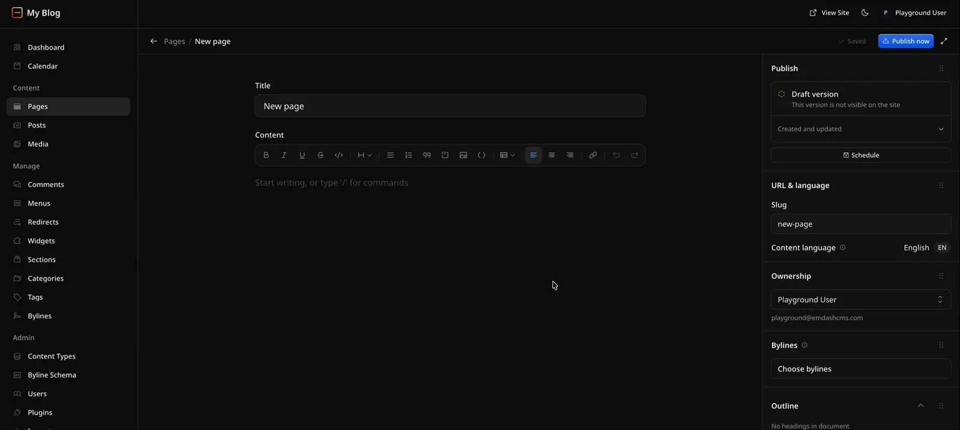Open Redirects in sidebar
960x430 pixels.
(68, 222)
